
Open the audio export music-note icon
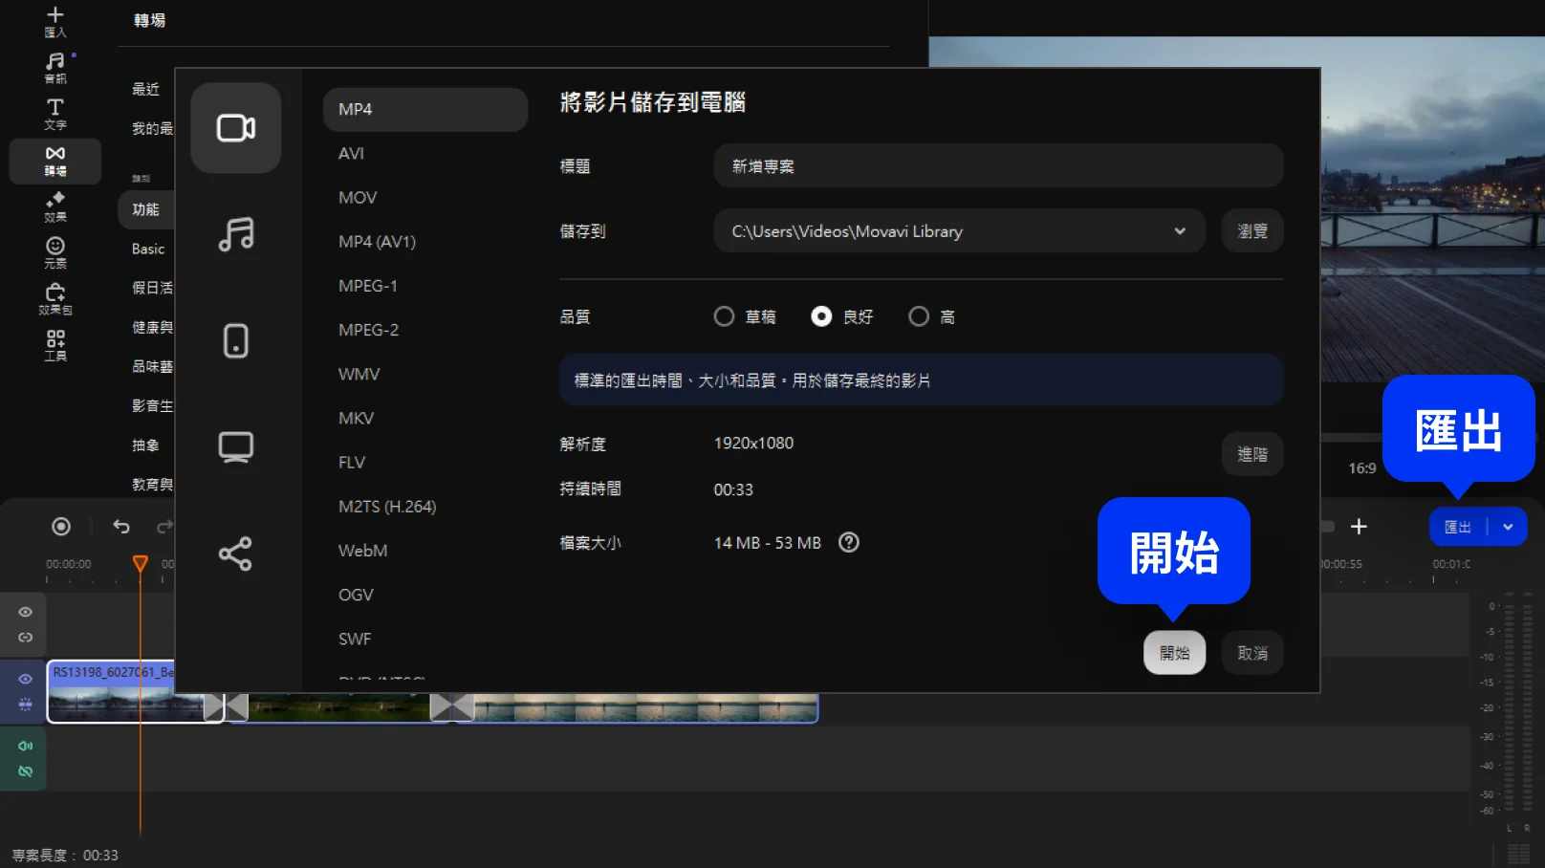point(235,234)
